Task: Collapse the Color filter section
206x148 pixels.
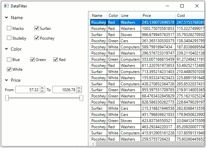Action: 6,49
